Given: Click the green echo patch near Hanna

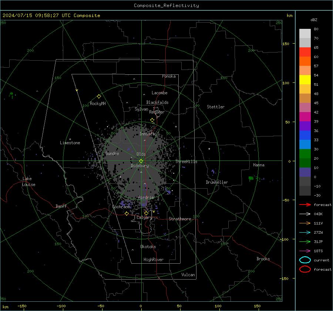Looking at the screenshot, I should coord(251,178).
